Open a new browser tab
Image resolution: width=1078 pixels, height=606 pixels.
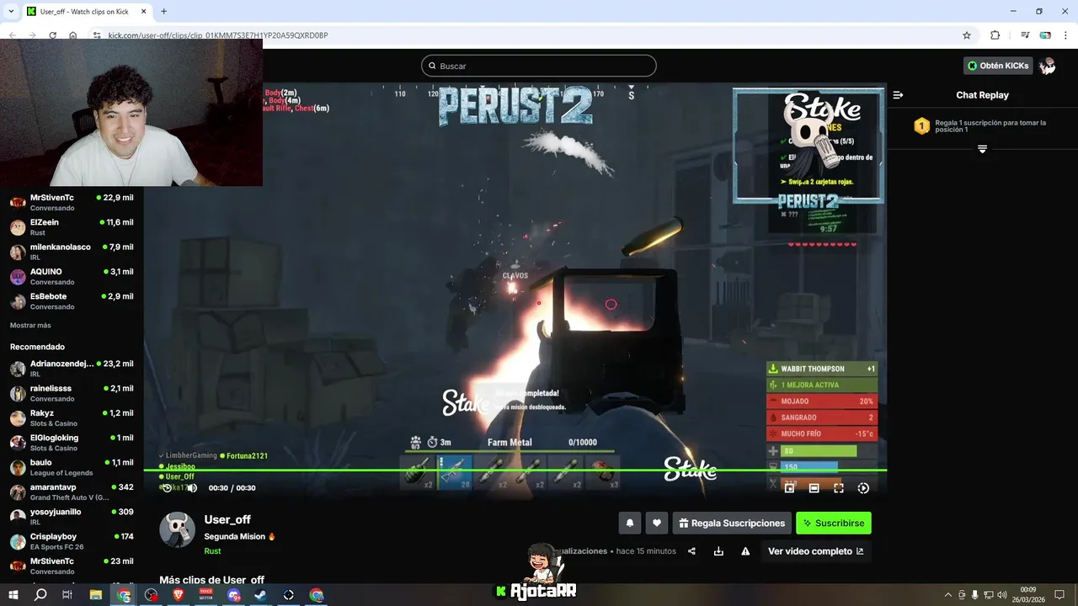point(163,12)
